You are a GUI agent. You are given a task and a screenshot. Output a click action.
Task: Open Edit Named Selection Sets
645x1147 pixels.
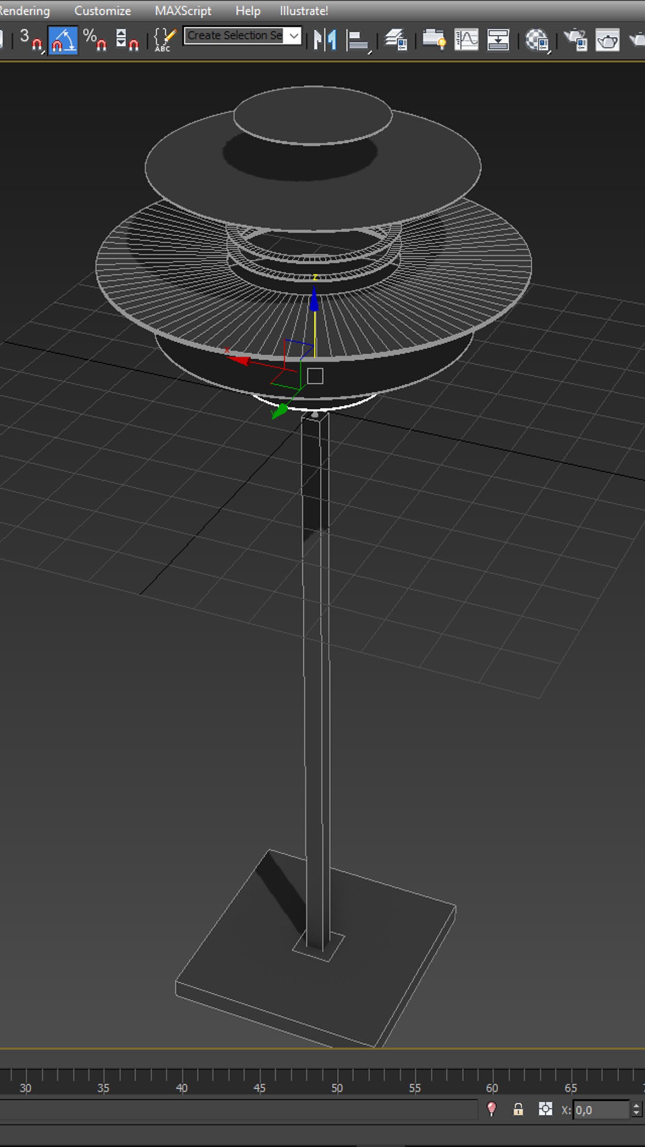pos(164,40)
